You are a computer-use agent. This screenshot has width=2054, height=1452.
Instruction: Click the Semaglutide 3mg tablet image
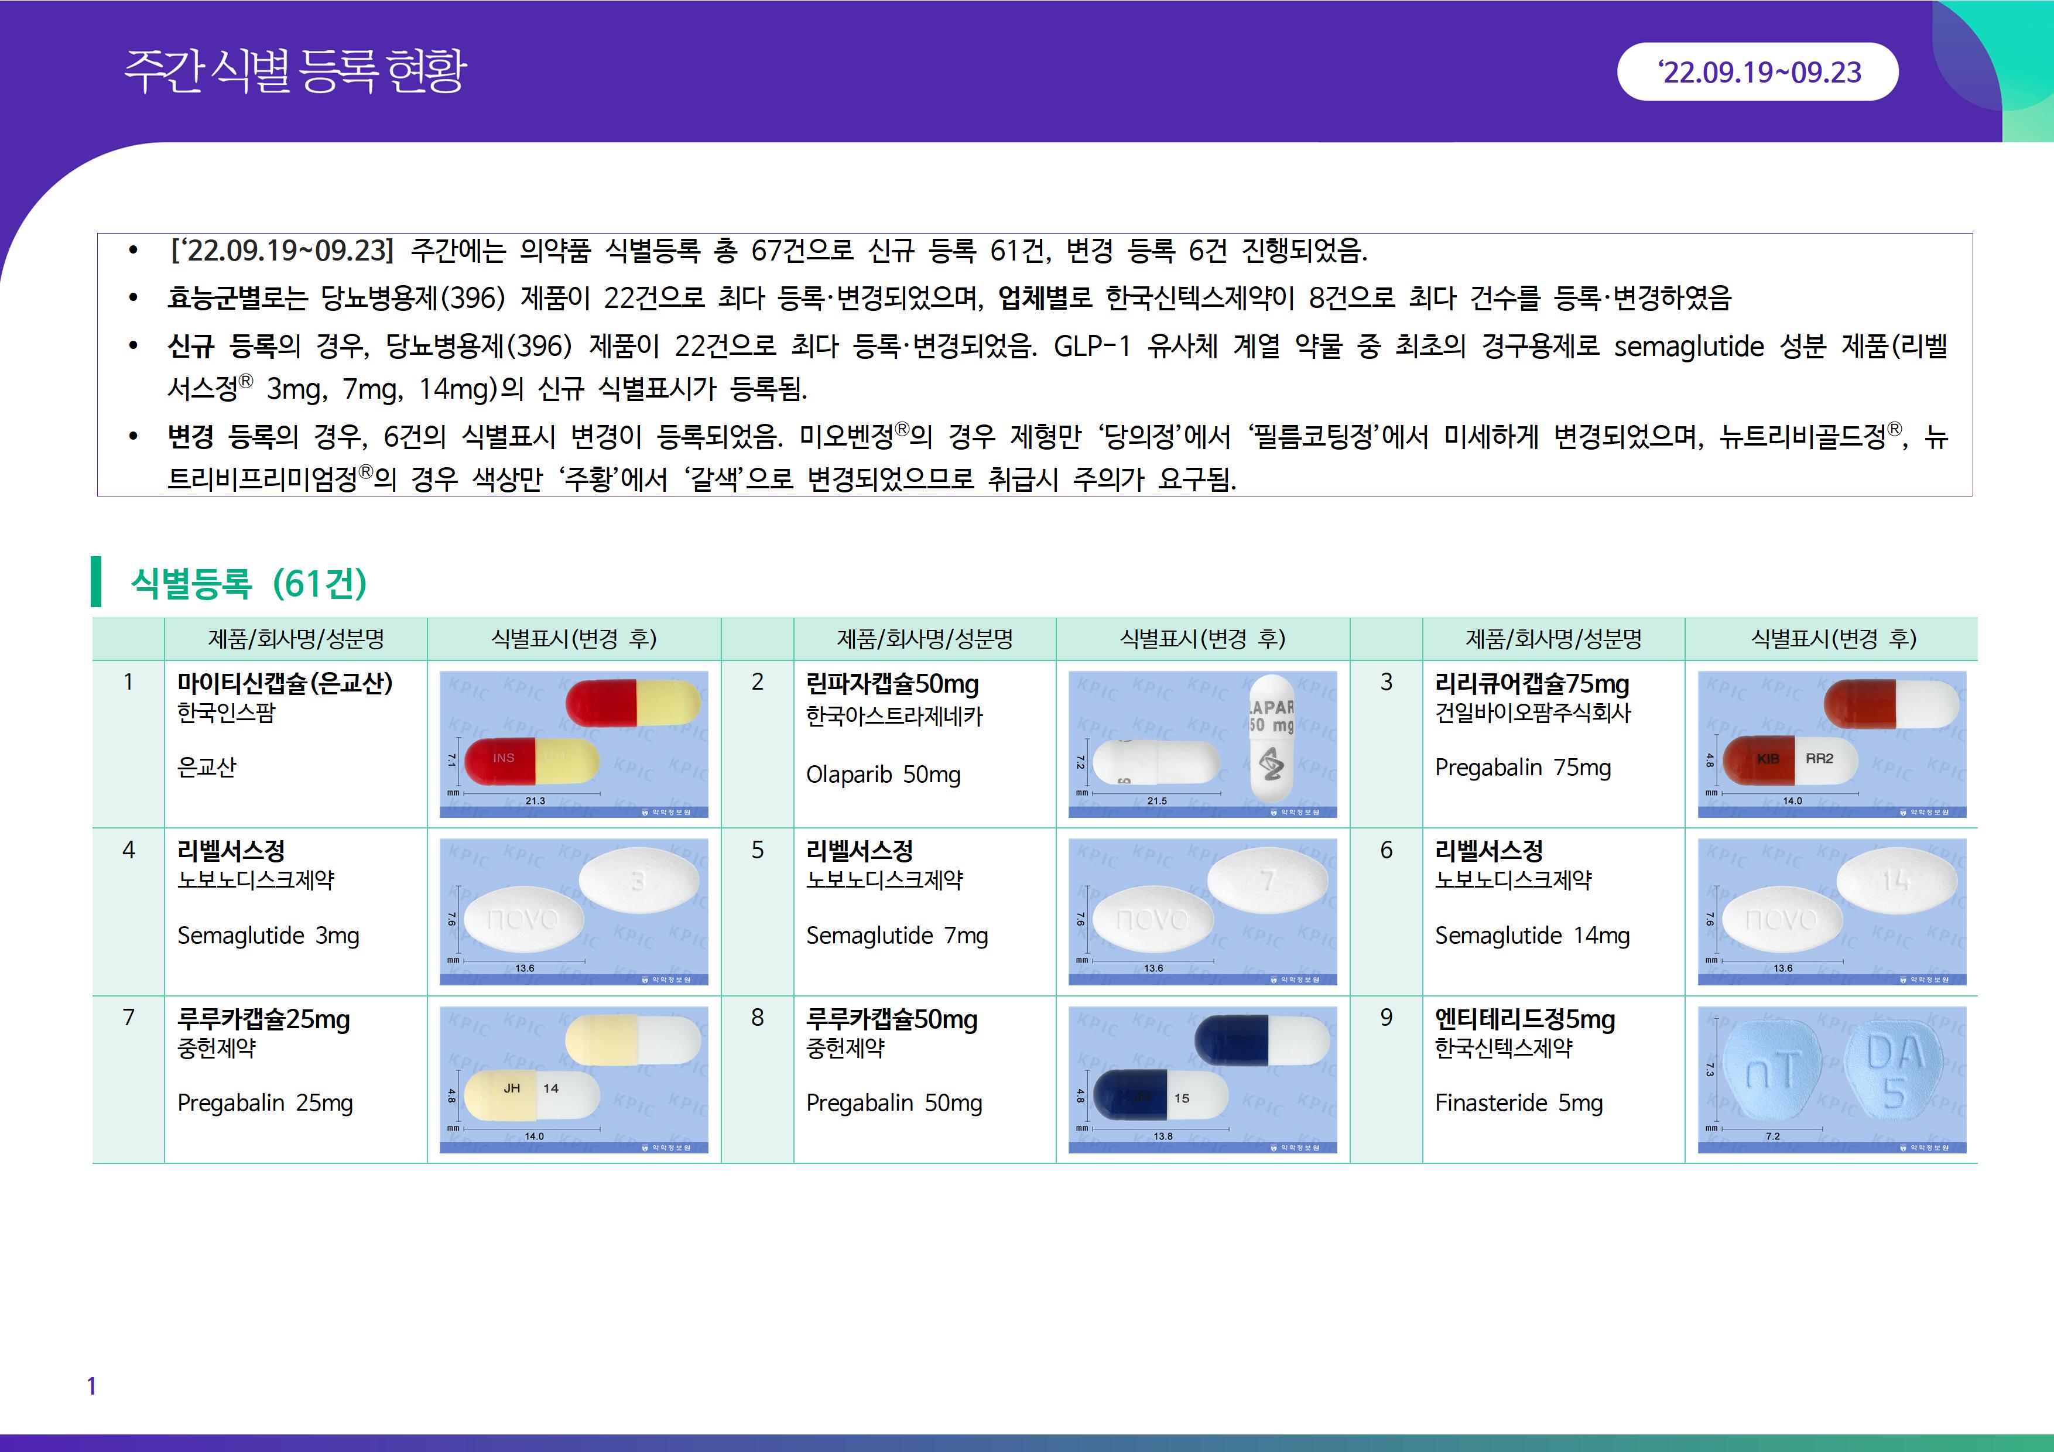pos(573,911)
